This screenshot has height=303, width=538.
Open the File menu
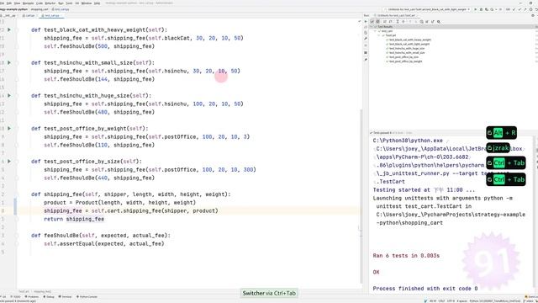click(3, 3)
